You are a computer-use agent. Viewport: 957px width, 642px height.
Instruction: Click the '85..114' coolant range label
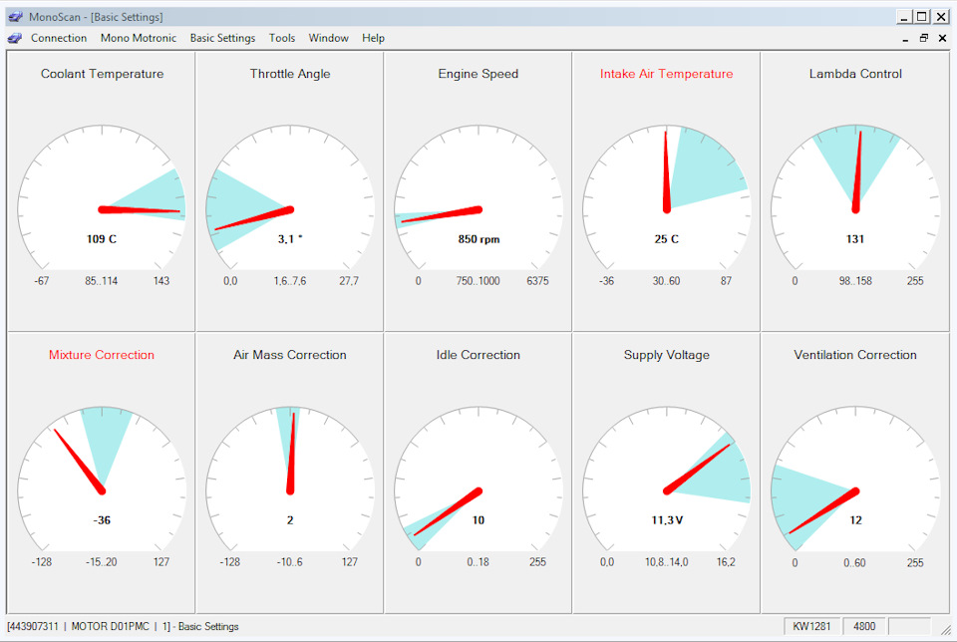point(102,281)
